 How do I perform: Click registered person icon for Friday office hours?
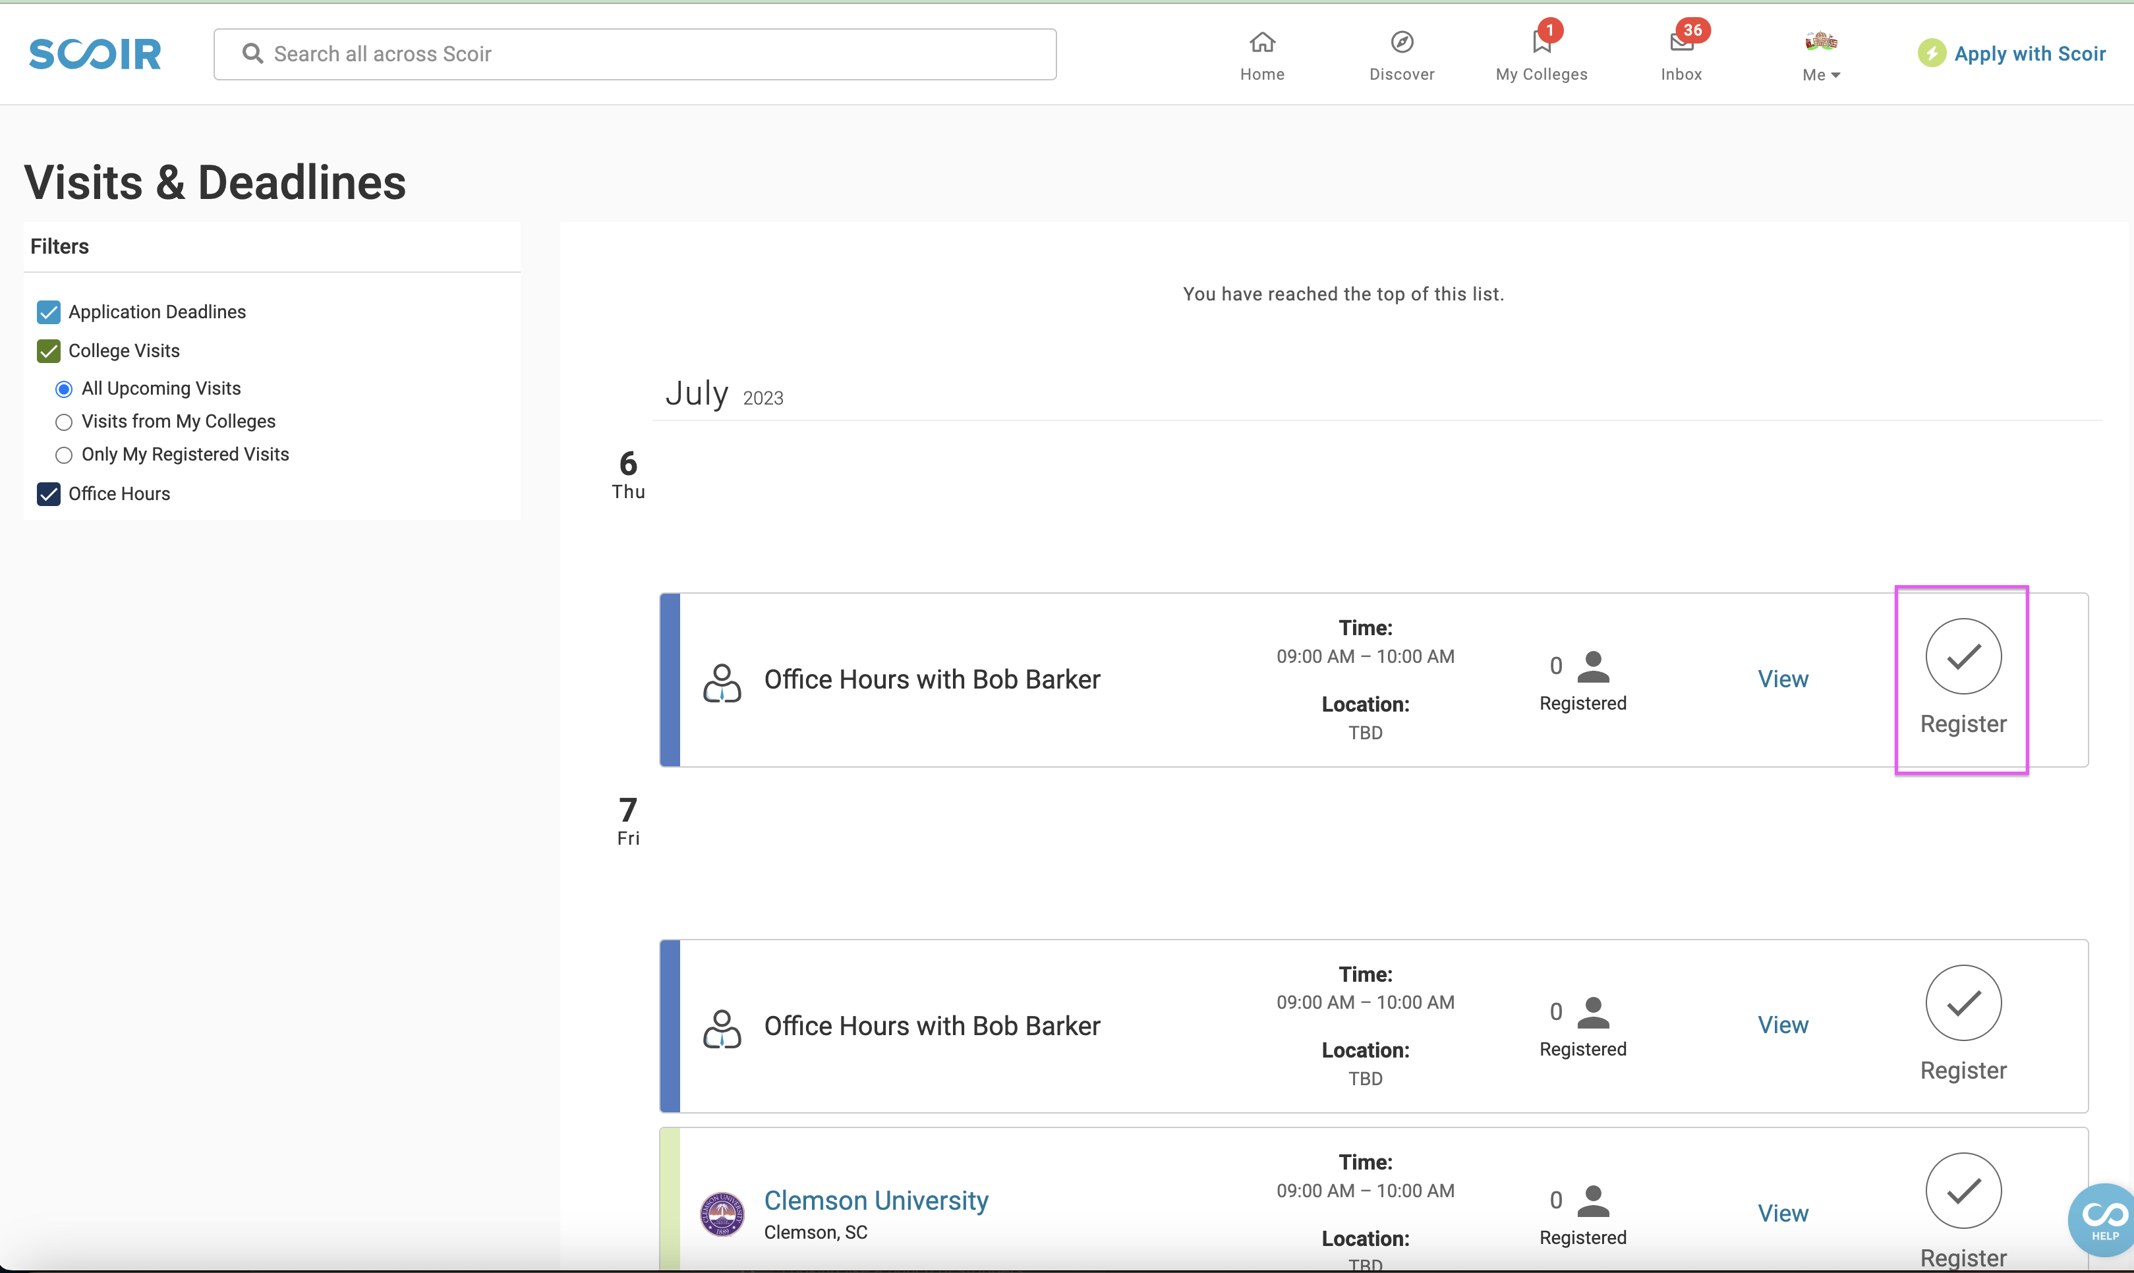tap(1594, 1012)
